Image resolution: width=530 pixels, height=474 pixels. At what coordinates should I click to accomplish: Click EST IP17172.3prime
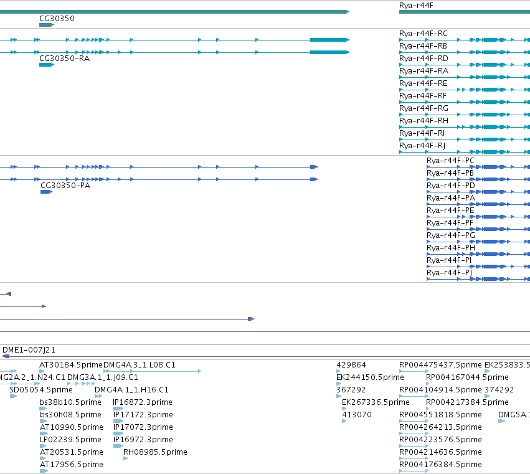(x=143, y=415)
